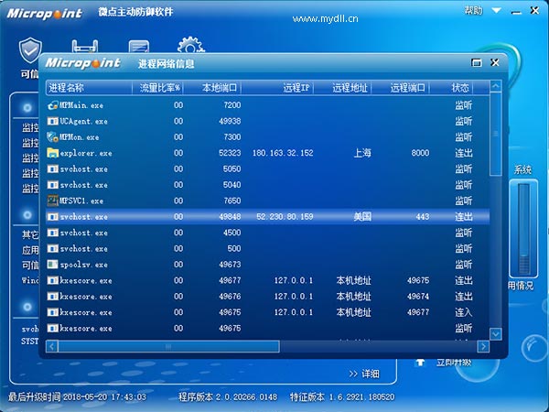Click icon of svchost.exe with port 4500
Screen dimensions: 549x412
click(x=52, y=233)
